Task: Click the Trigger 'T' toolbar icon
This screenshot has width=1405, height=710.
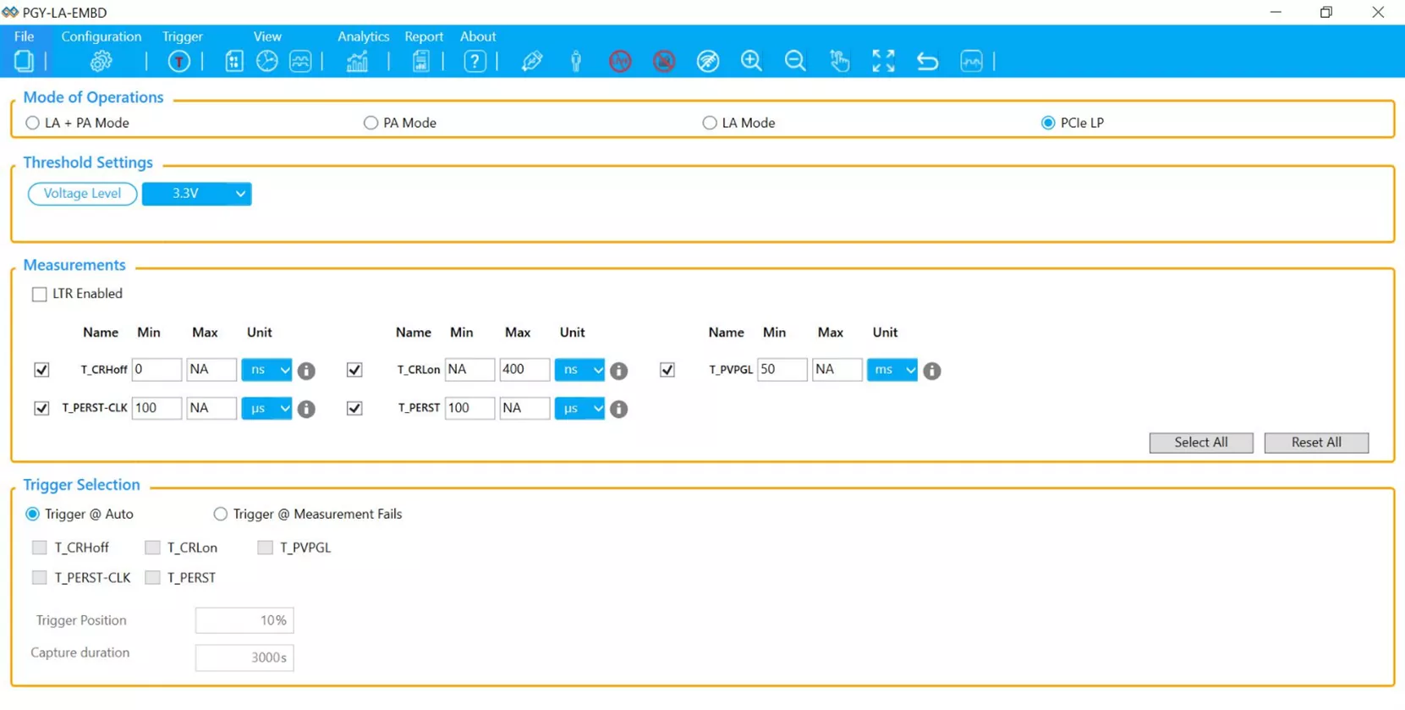Action: (178, 62)
